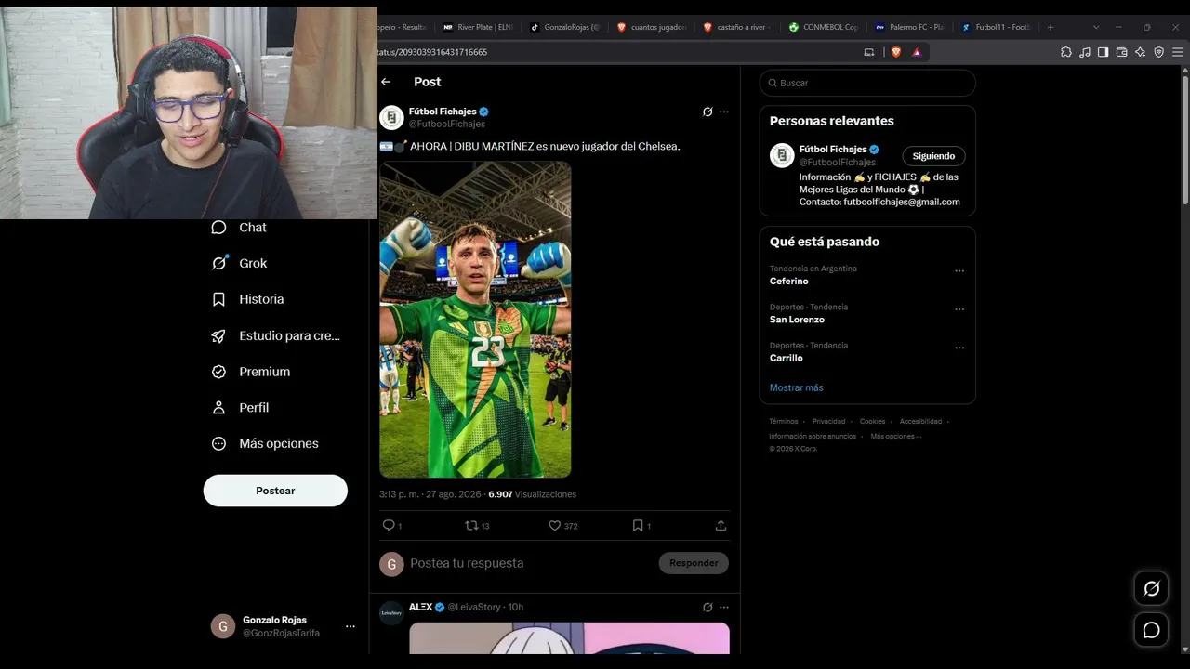This screenshot has height=669, width=1190.
Task: Share the post using the share icon
Action: (x=721, y=525)
